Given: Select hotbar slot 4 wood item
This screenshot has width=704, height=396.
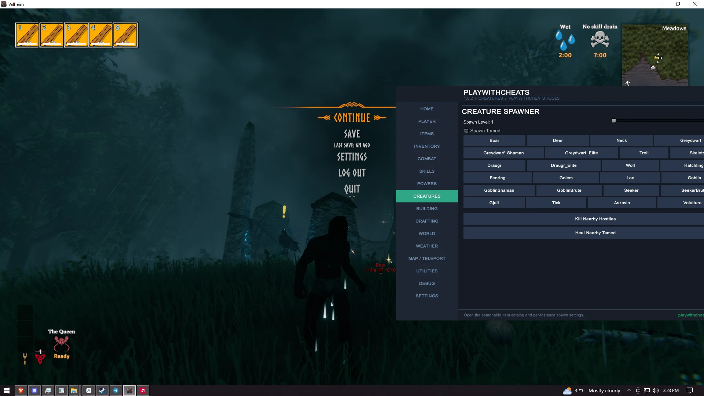Looking at the screenshot, I should click(x=101, y=35).
